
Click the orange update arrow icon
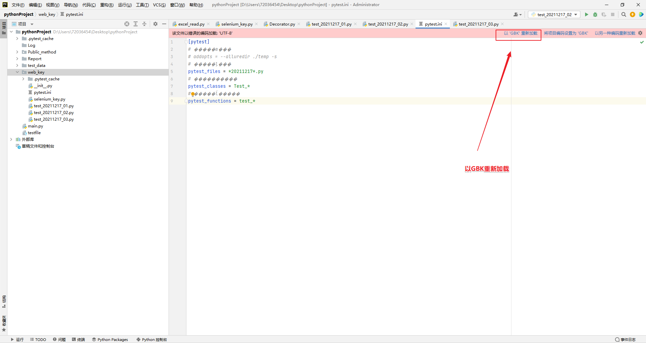click(633, 14)
